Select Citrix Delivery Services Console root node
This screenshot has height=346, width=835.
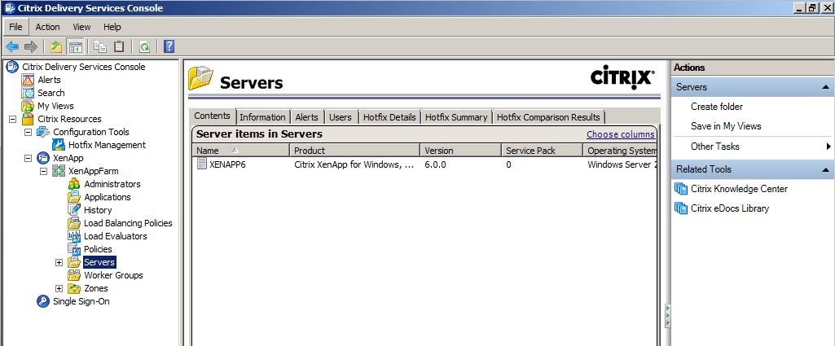[x=84, y=67]
